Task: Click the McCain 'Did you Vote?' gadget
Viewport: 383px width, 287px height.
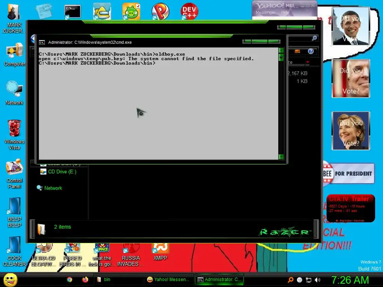Action: pyautogui.click(x=351, y=78)
